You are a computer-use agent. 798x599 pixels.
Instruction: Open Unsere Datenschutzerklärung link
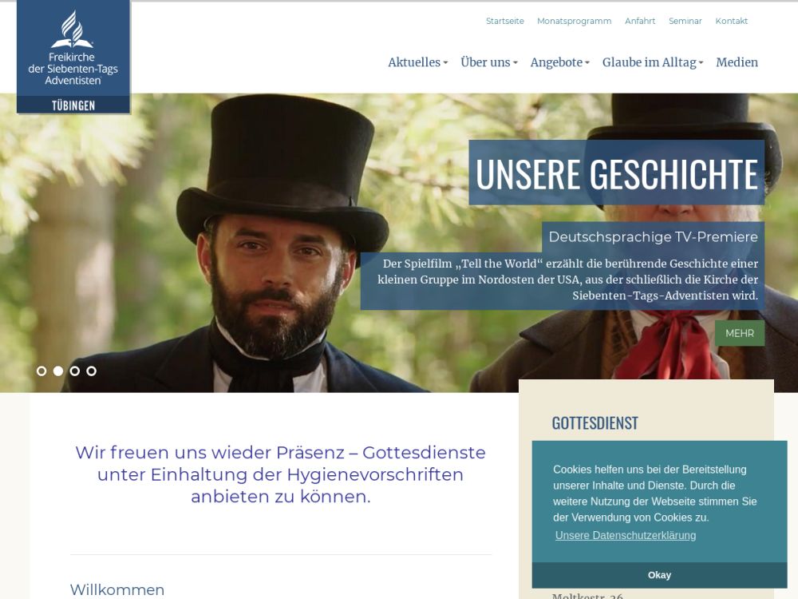(626, 535)
